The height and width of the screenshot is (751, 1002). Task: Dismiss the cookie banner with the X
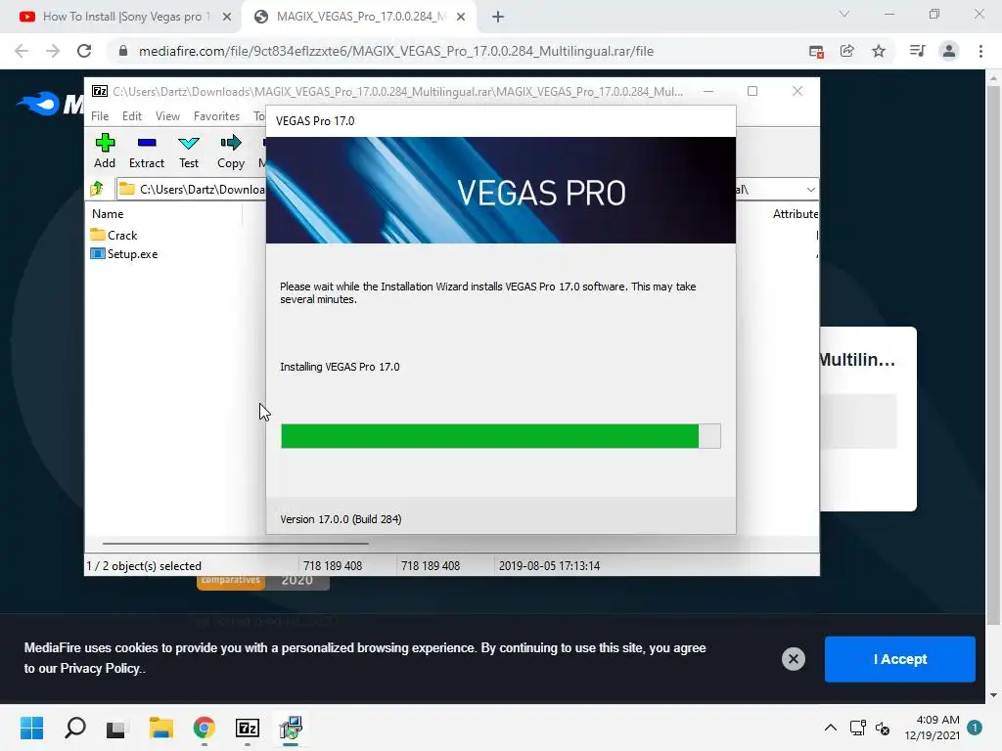(793, 659)
